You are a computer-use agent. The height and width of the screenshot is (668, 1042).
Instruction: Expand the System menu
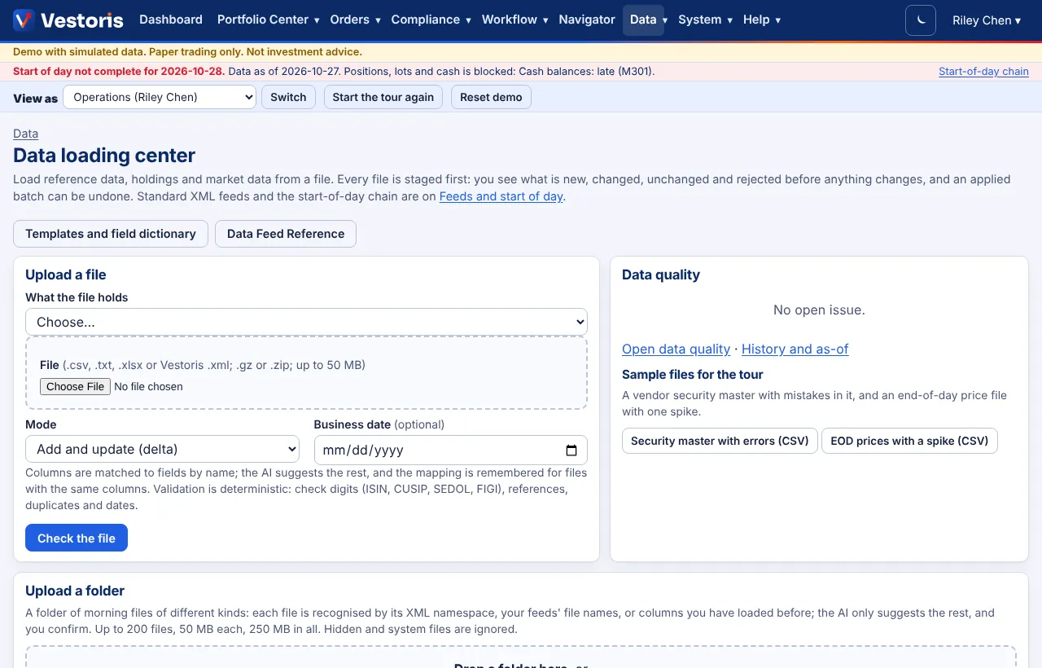705,20
